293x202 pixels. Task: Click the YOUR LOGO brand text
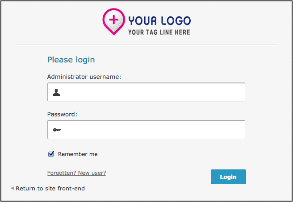(x=159, y=21)
